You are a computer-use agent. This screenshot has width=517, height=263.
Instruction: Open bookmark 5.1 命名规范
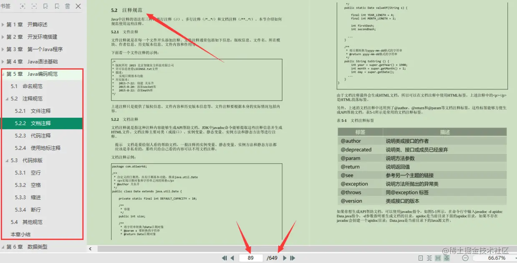[27, 86]
